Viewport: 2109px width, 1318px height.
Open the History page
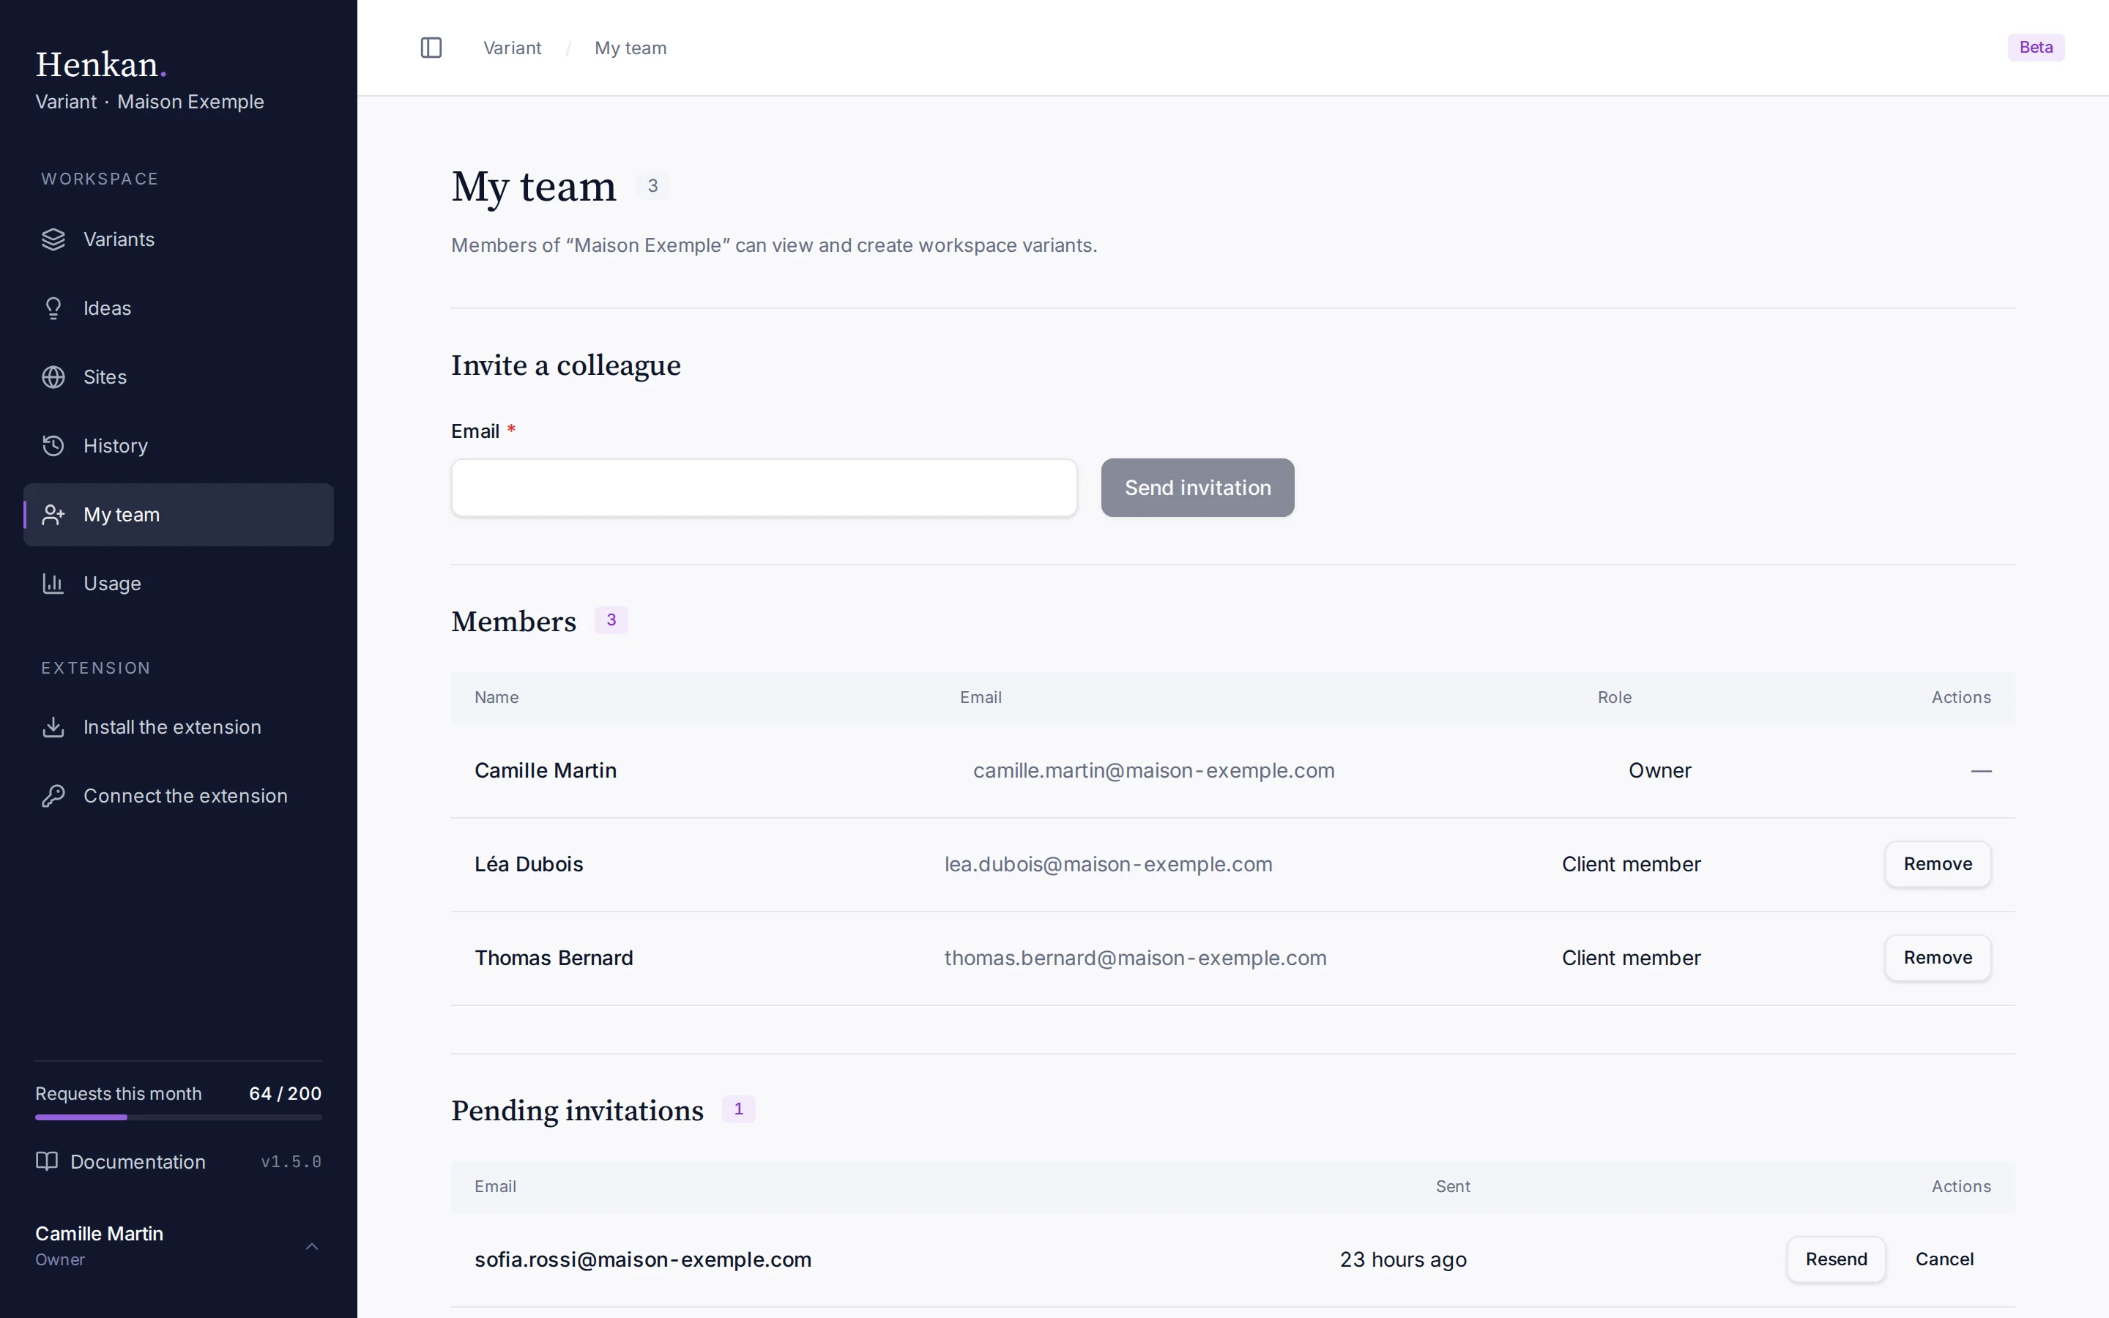(x=179, y=447)
